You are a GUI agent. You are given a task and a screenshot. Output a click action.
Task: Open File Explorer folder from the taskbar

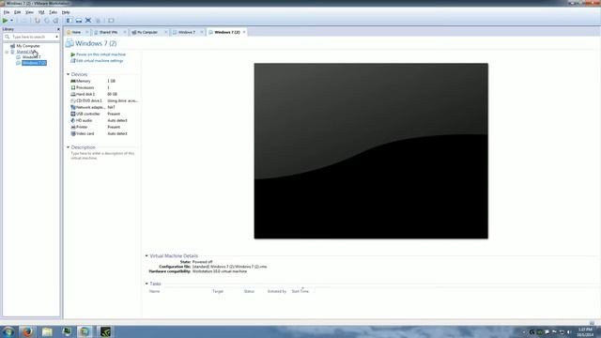tap(47, 331)
